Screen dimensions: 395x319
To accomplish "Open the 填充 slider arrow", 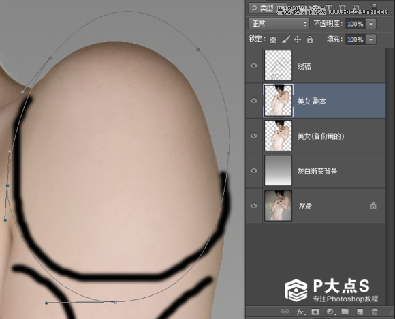I will coord(370,40).
